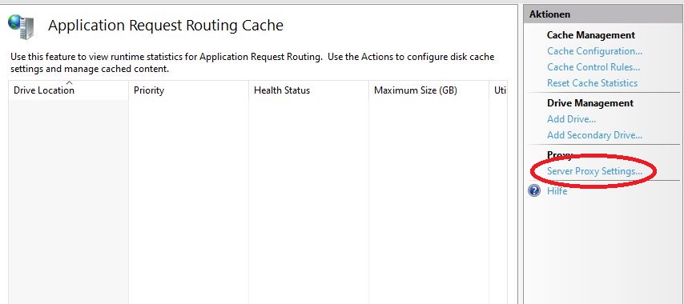Open the Hilfe link
Screen dimensions: 684x304
[x=557, y=190]
